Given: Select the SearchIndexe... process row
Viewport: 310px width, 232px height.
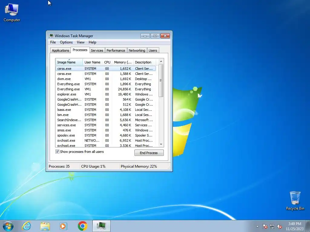Looking at the screenshot, I should (106, 120).
